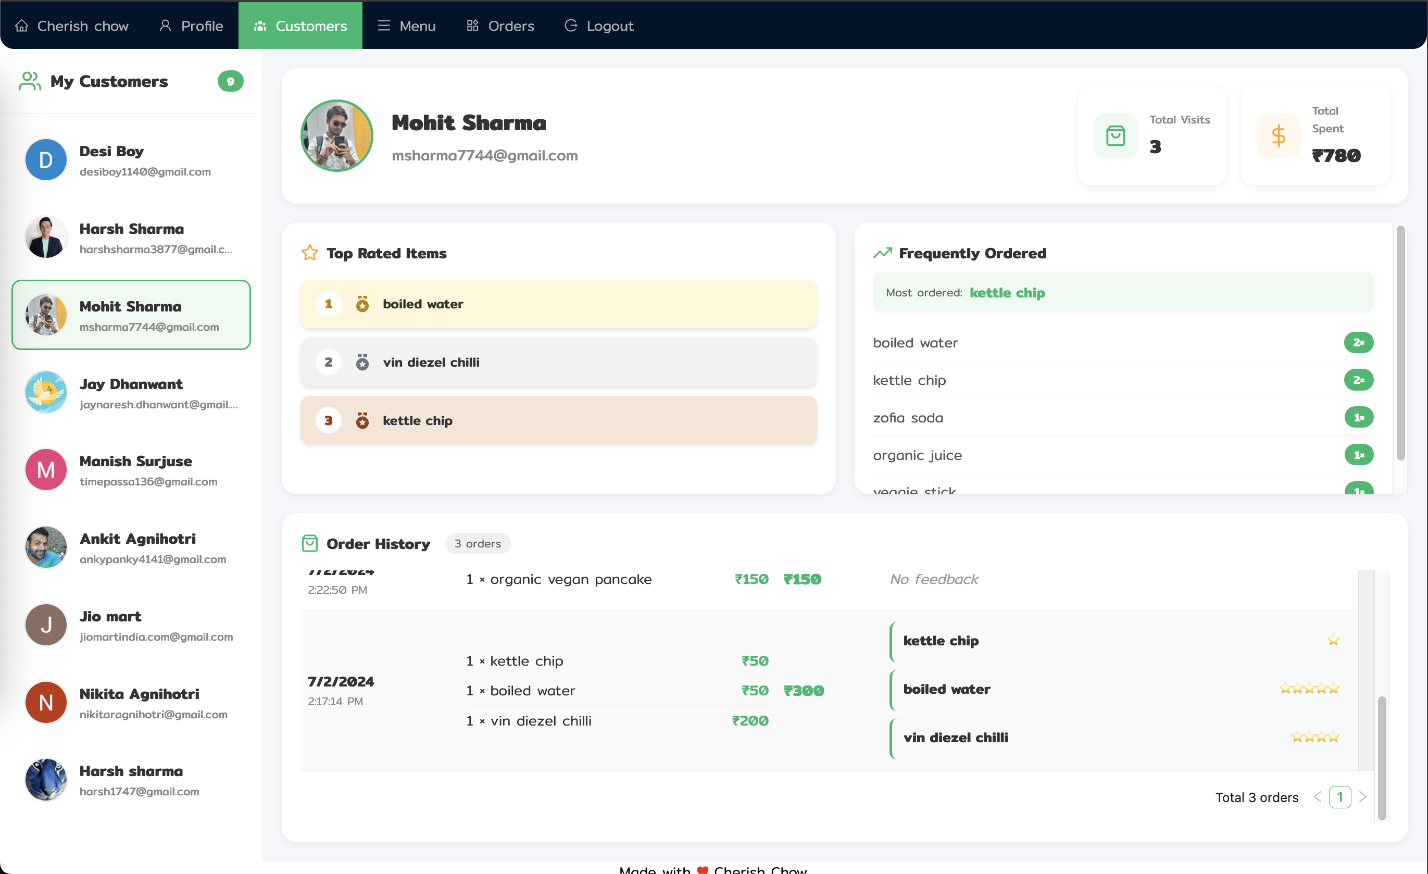Click the Logout icon in the navbar
This screenshot has height=874, width=1428.
571,26
